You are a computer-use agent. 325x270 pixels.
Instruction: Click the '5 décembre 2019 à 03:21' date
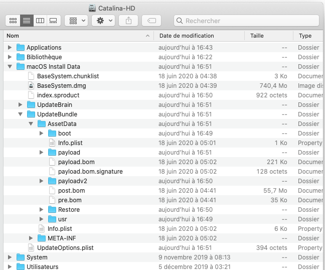[x=195, y=267]
